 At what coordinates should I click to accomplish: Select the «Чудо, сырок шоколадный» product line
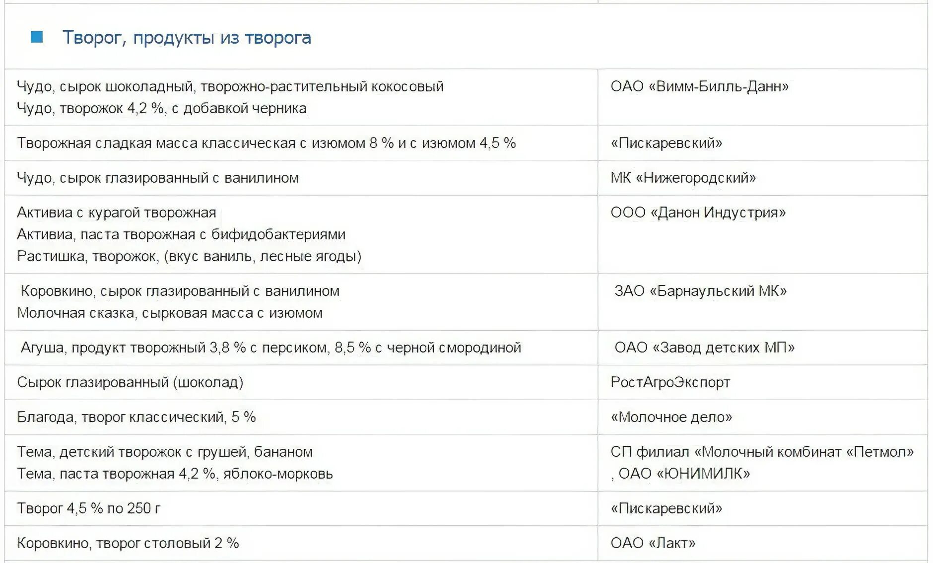pyautogui.click(x=230, y=86)
